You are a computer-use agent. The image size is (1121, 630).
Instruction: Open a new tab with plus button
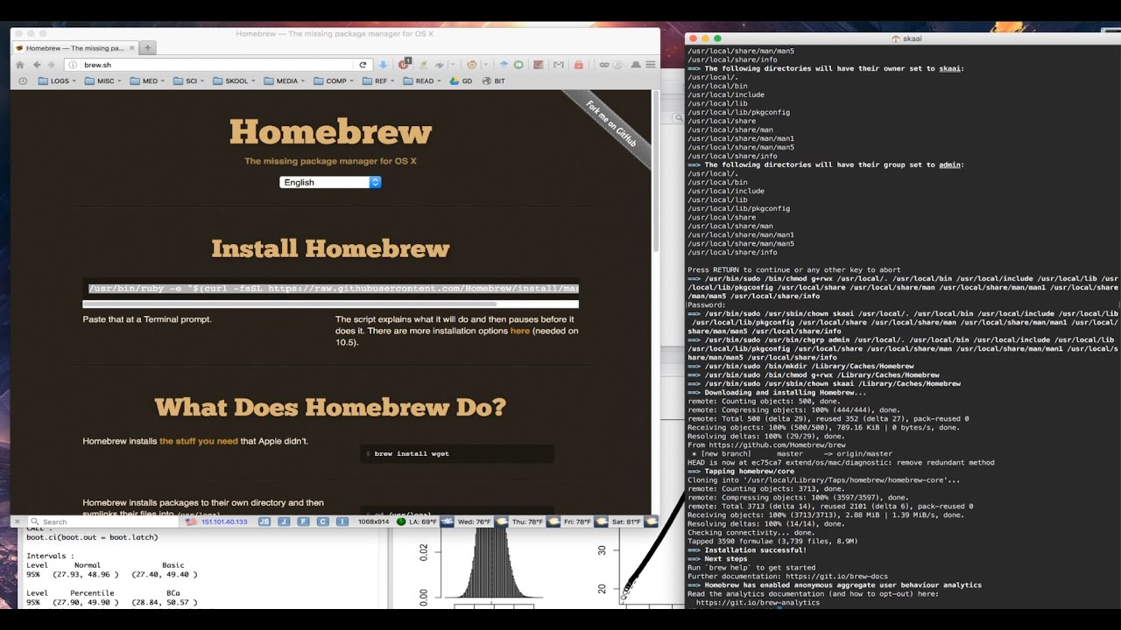coord(148,47)
